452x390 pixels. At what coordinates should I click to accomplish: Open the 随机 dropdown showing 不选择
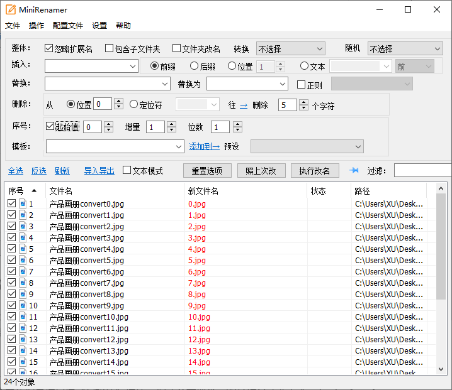[405, 48]
